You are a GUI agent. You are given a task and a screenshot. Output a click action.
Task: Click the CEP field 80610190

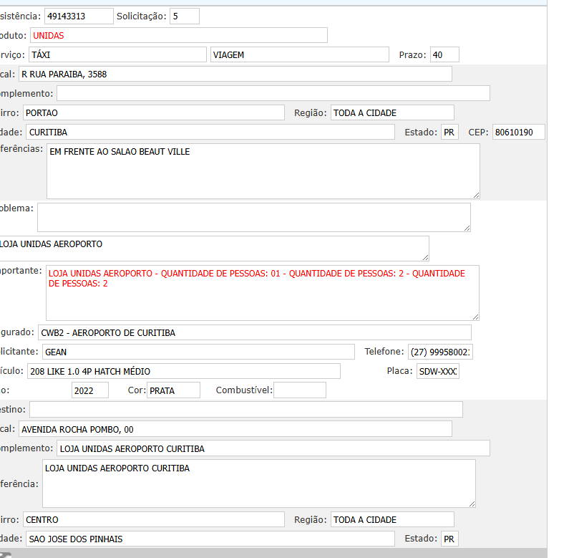pos(519,132)
